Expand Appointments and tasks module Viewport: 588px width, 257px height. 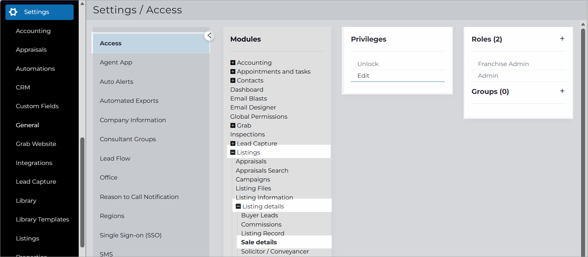[x=233, y=72]
